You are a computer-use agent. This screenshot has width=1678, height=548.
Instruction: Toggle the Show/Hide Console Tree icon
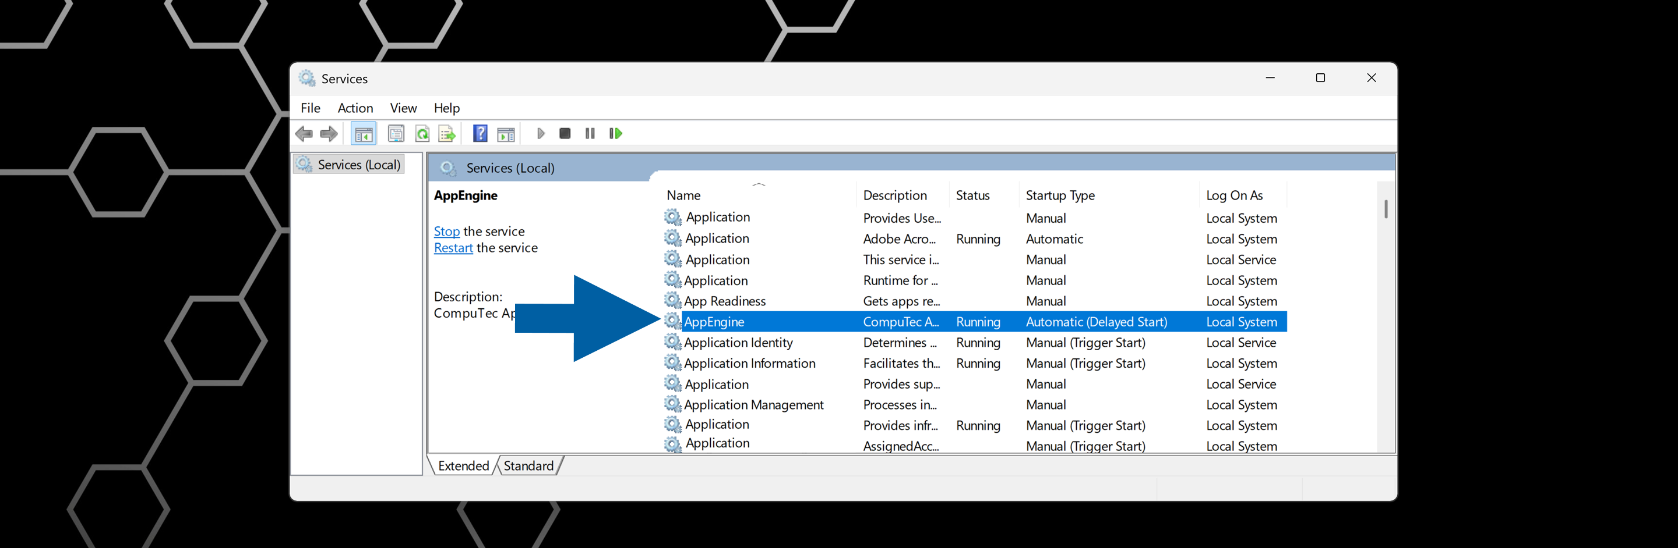pos(363,133)
